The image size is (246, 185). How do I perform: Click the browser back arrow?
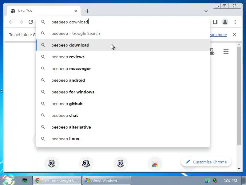coord(11,22)
